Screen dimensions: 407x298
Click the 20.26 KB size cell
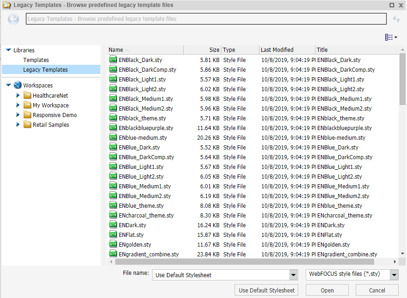(x=208, y=137)
